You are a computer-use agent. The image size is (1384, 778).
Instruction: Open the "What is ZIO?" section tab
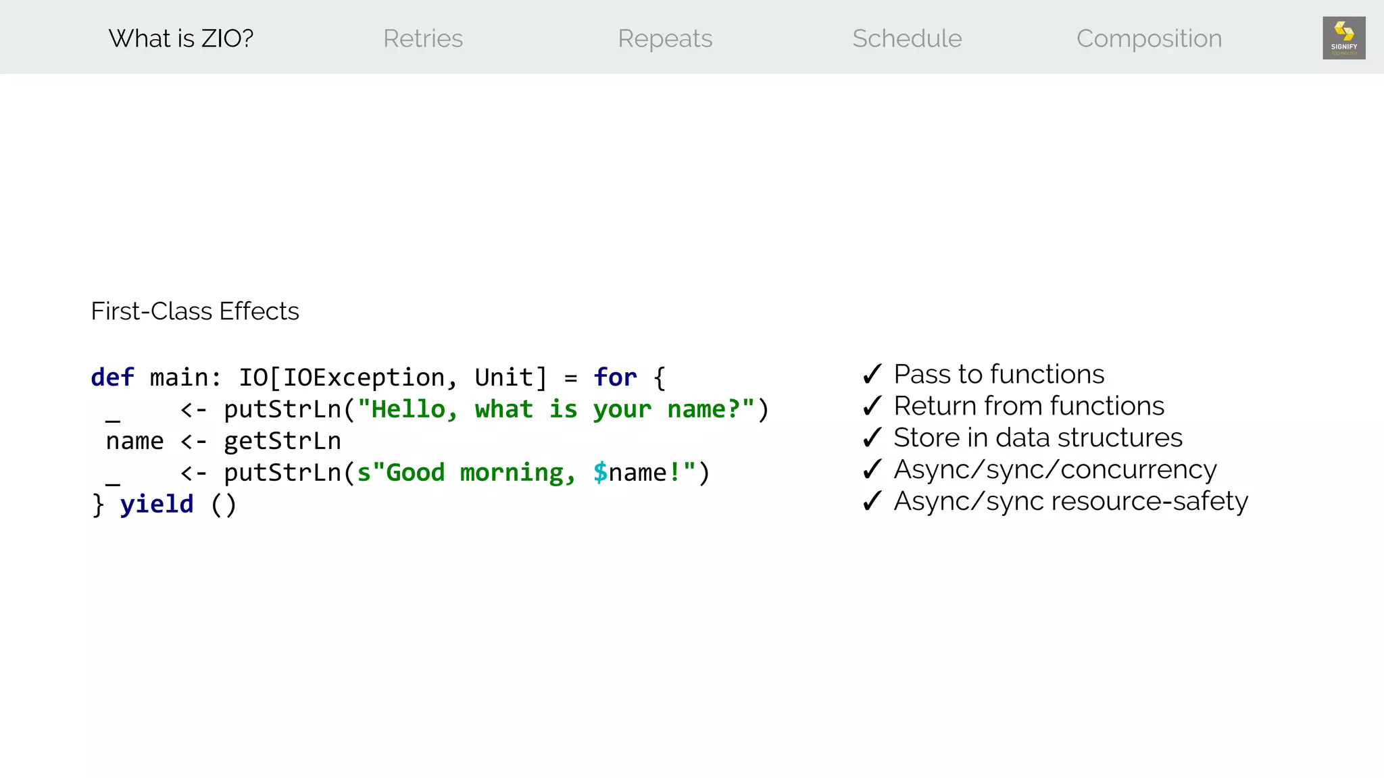tap(181, 38)
